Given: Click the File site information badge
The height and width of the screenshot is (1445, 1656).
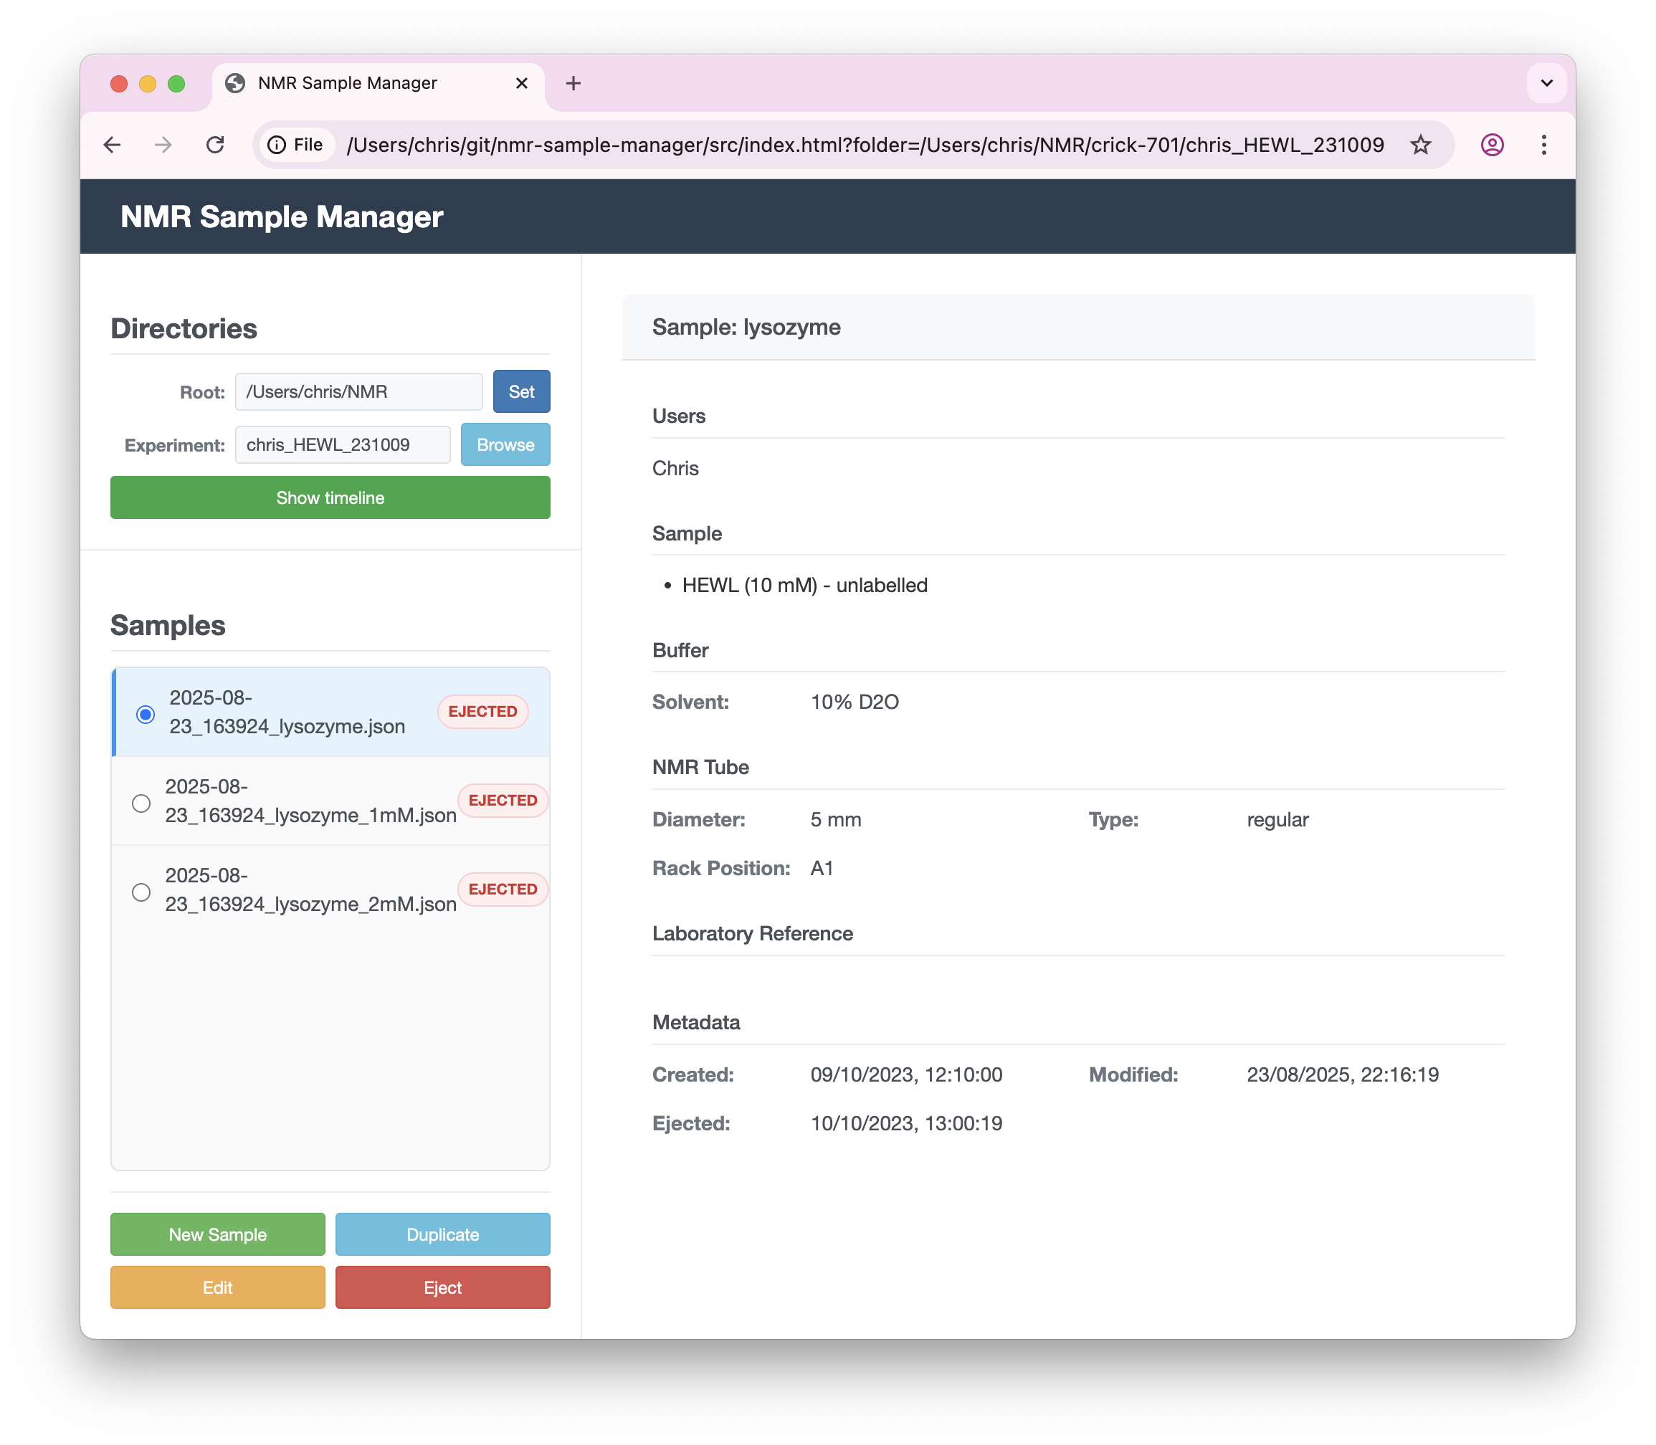Looking at the screenshot, I should pos(296,144).
